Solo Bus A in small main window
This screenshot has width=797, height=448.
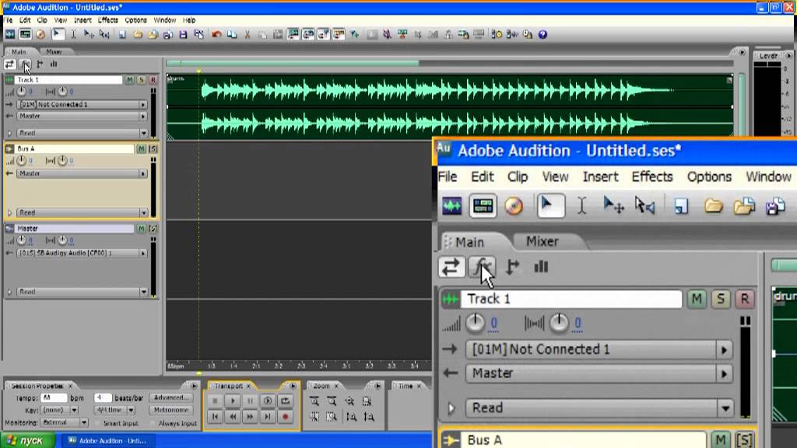[153, 149]
